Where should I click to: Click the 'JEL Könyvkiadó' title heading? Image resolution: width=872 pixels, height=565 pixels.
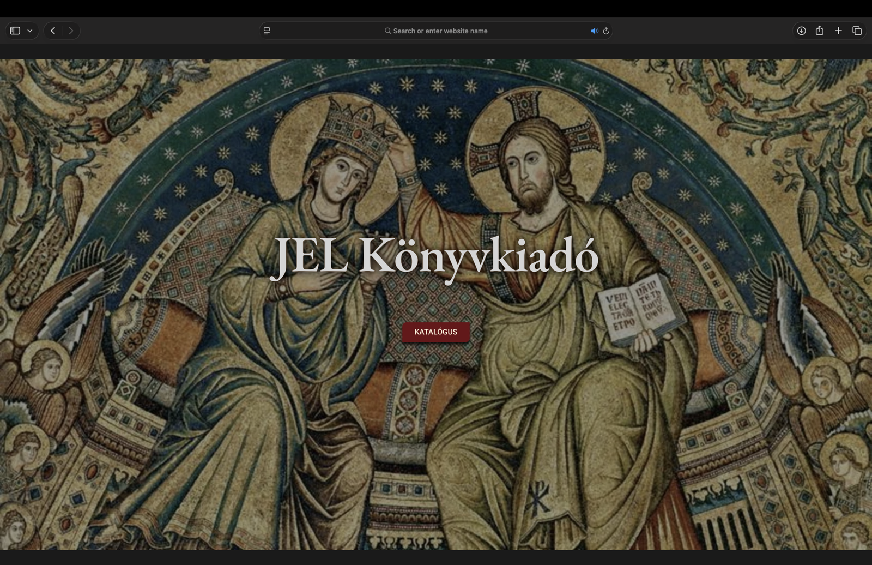click(x=435, y=255)
